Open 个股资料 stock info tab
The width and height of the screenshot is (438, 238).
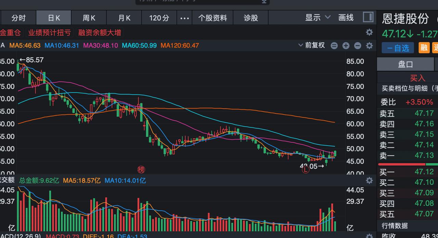(x=212, y=18)
